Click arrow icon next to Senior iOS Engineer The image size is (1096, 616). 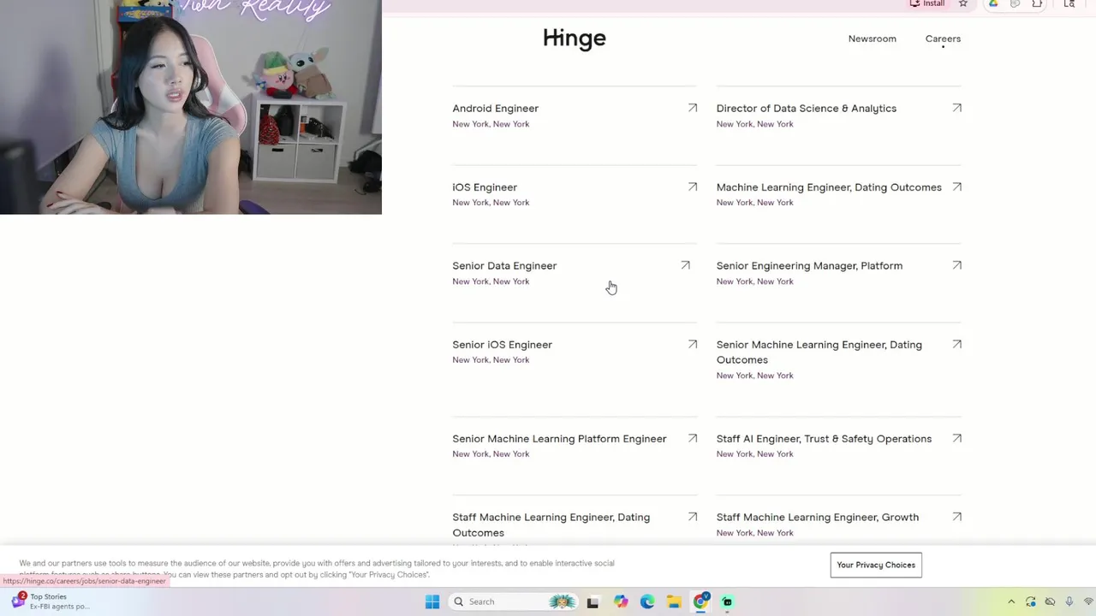(693, 344)
